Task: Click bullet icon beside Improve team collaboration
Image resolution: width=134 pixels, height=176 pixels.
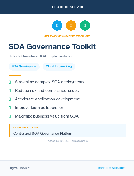Action: click(x=10, y=108)
